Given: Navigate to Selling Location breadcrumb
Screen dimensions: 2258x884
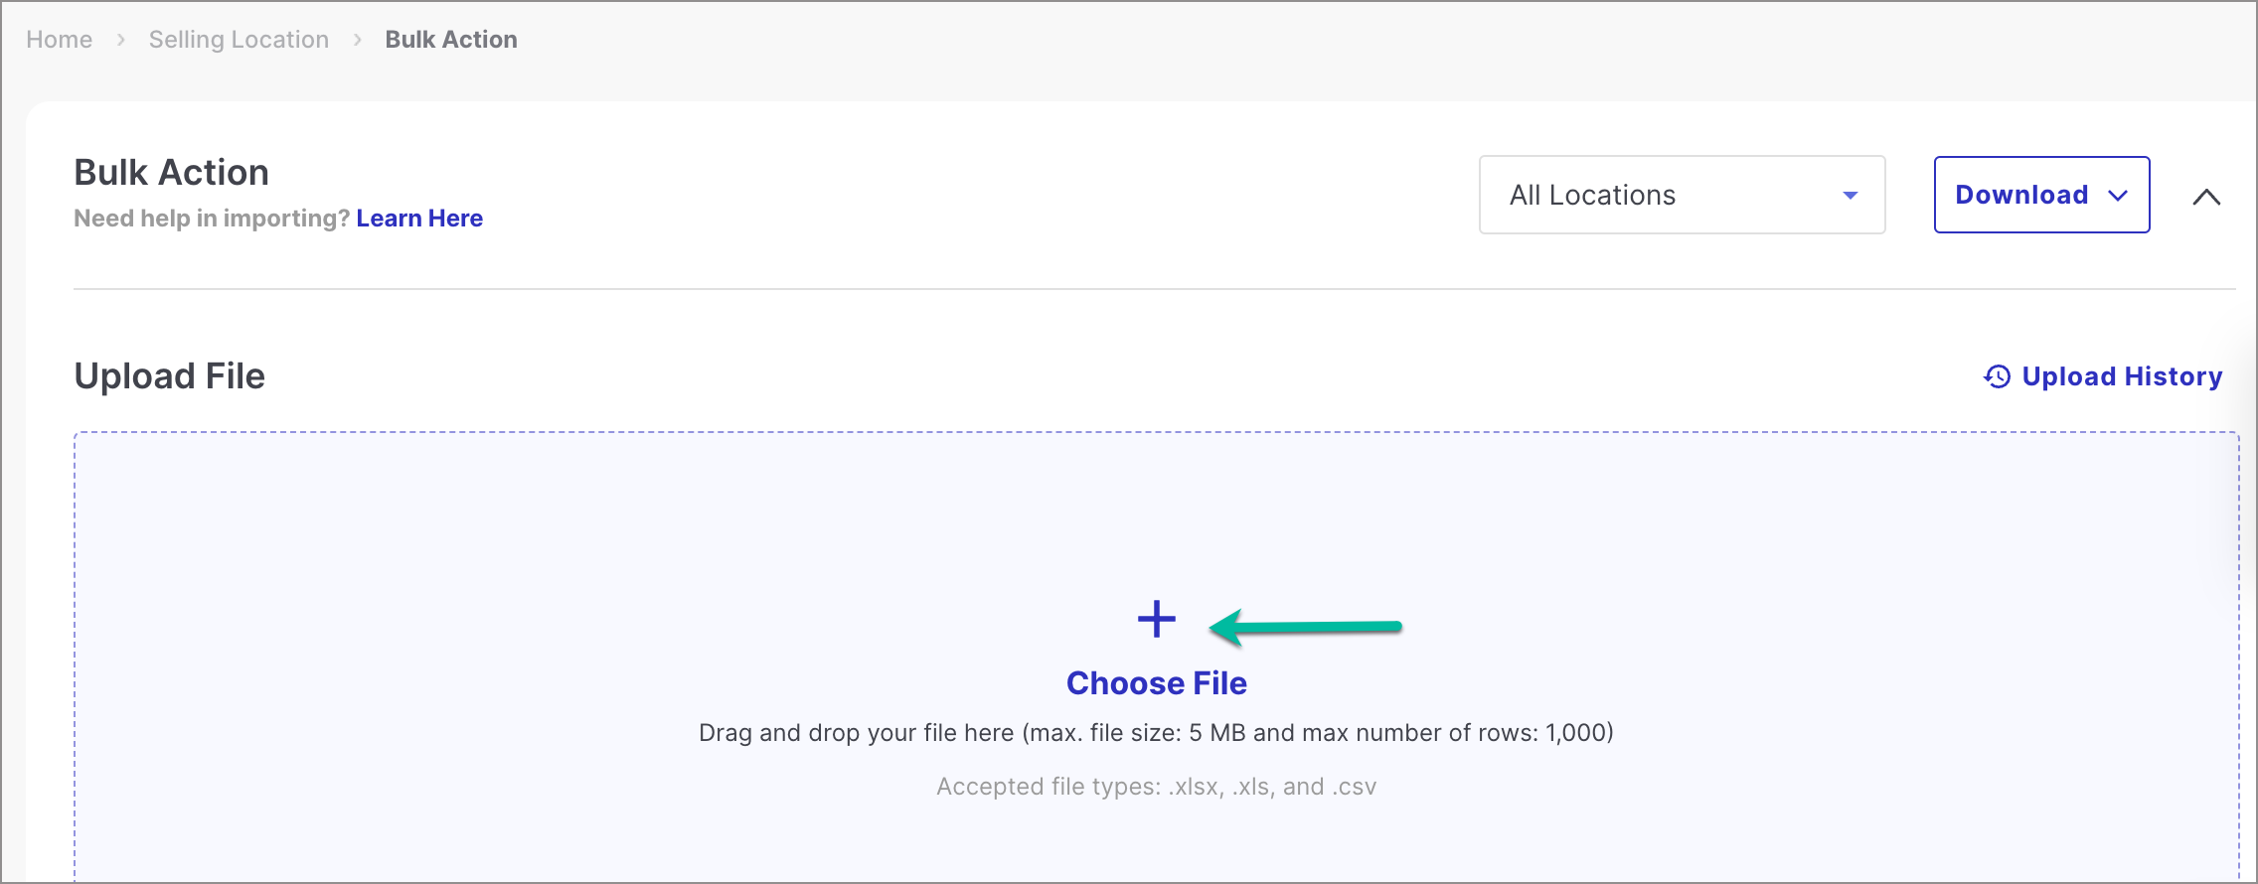Looking at the screenshot, I should 239,40.
